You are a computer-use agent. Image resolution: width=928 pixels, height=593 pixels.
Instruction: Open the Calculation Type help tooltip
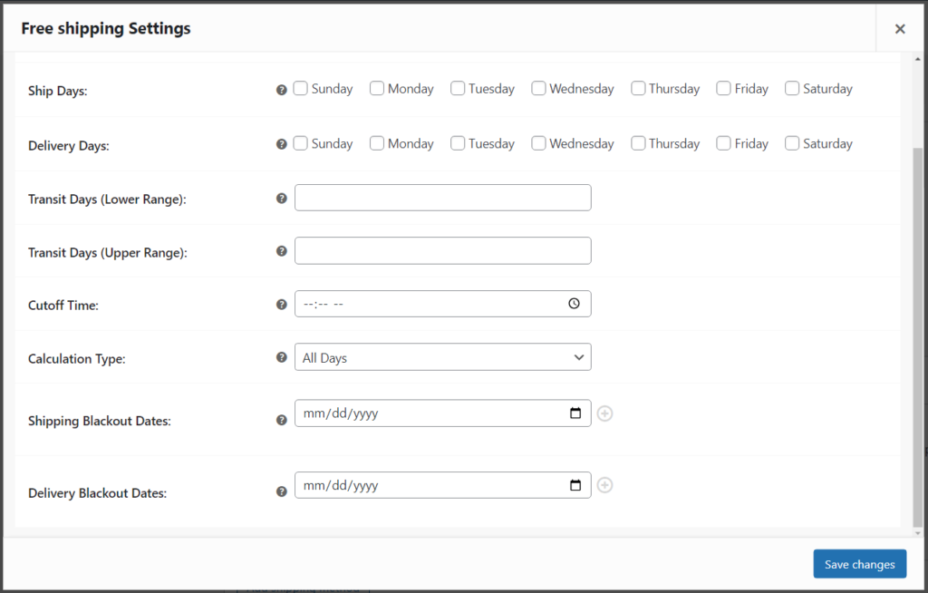pyautogui.click(x=281, y=358)
